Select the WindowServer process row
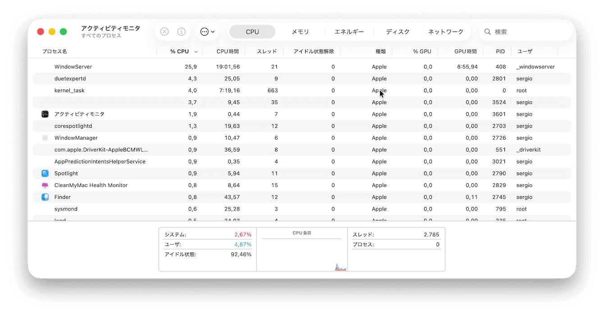The height and width of the screenshot is (315, 604). click(x=302, y=67)
